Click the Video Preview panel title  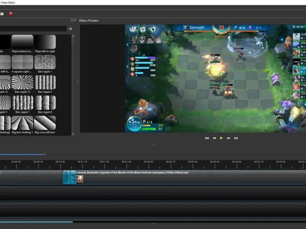click(89, 21)
